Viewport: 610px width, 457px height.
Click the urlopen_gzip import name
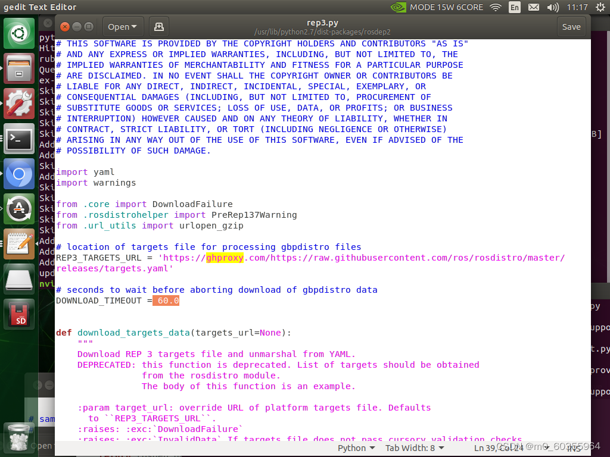(x=211, y=226)
